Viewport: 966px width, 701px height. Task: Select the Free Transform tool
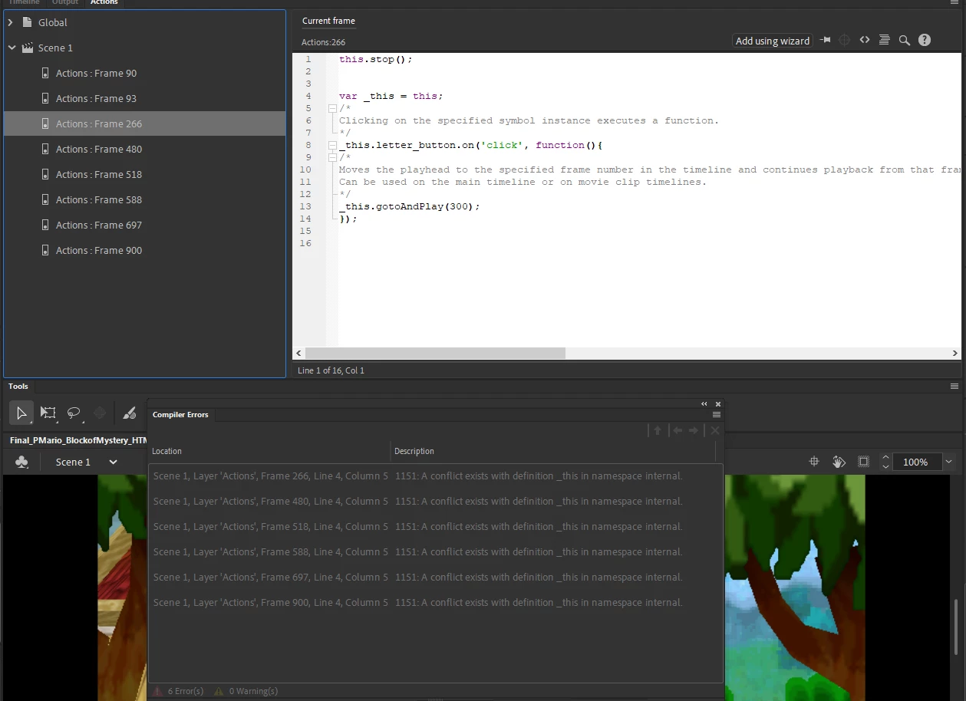[48, 413]
